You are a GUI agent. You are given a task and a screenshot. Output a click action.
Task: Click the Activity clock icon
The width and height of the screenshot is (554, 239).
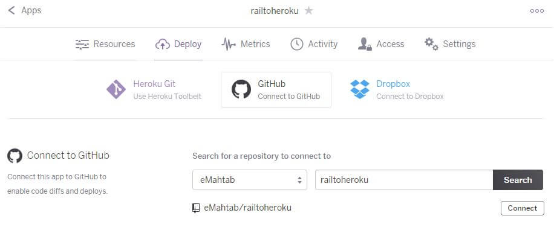(x=297, y=45)
